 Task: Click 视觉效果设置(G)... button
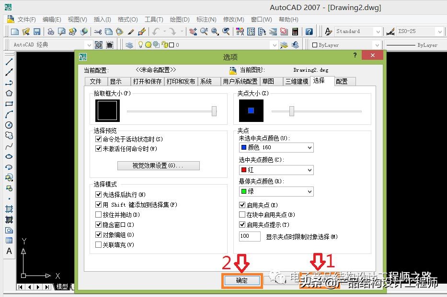click(x=159, y=165)
